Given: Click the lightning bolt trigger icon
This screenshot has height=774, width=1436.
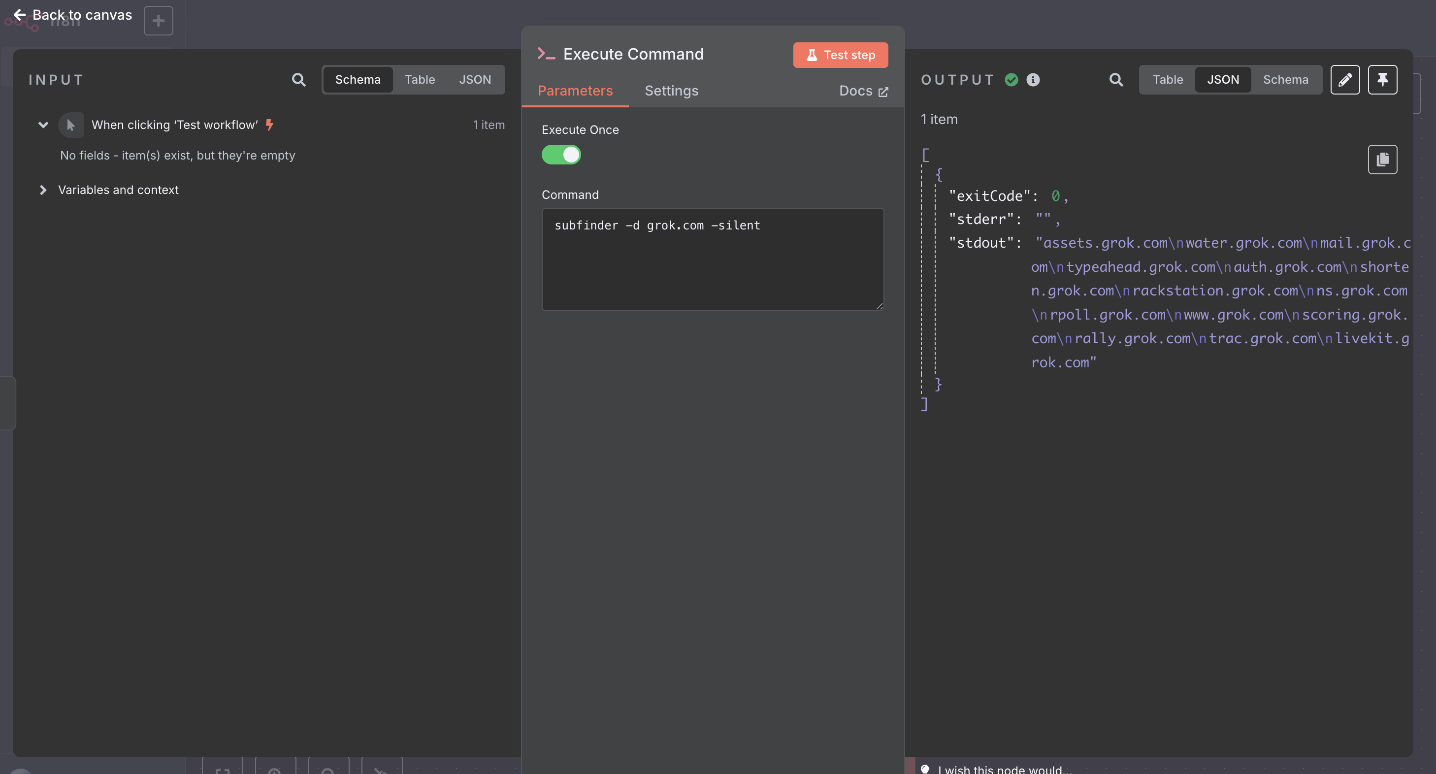Looking at the screenshot, I should 270,125.
